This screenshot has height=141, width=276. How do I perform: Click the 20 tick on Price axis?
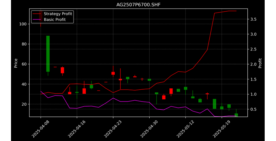tap(24, 104)
